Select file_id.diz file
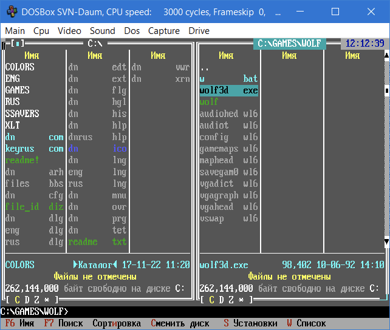 tap(35, 207)
